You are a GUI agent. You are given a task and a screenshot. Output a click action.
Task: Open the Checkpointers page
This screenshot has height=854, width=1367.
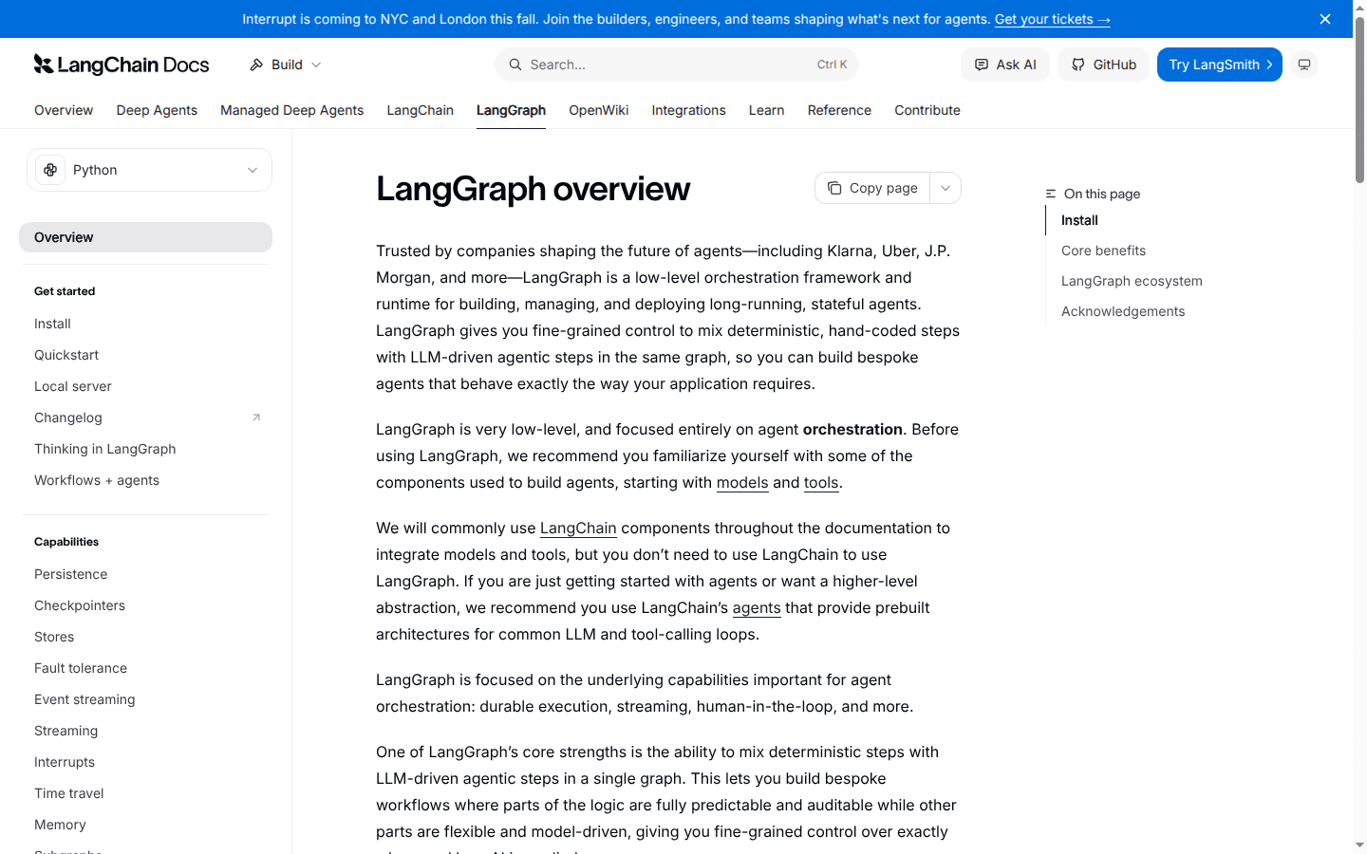80,605
